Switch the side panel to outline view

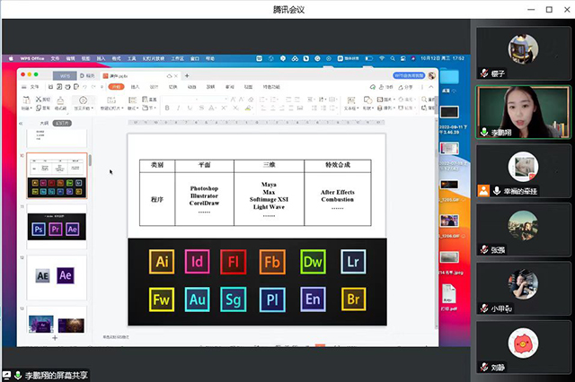tap(44, 124)
